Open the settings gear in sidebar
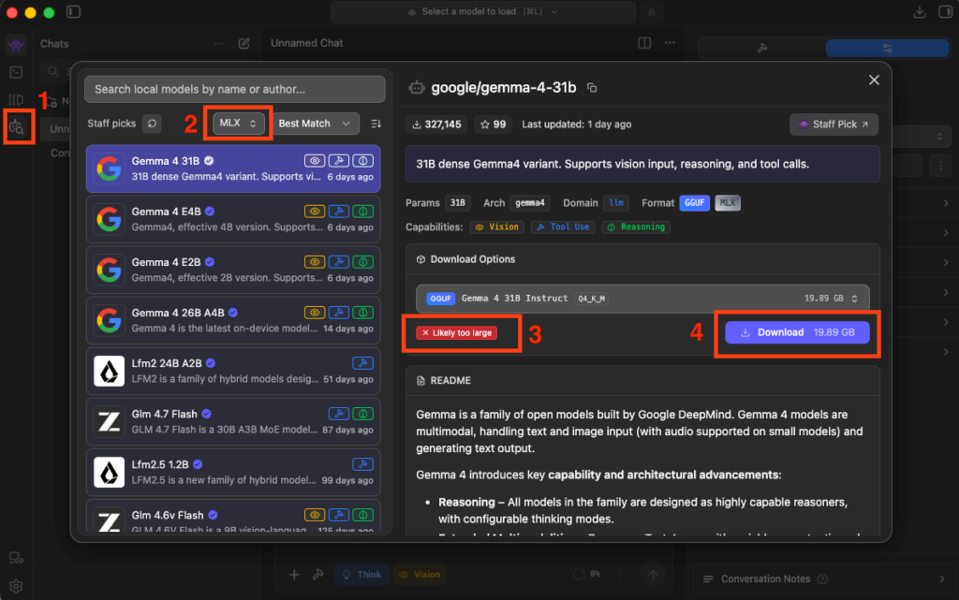 16,586
